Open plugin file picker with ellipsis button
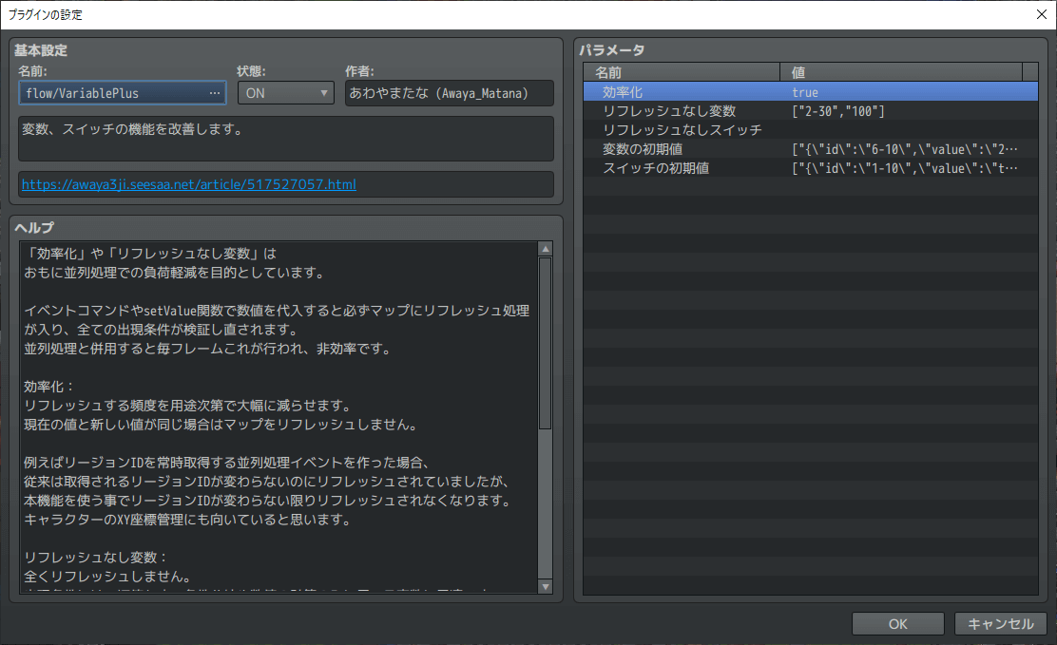Screen dimensions: 1057x645 [215, 93]
